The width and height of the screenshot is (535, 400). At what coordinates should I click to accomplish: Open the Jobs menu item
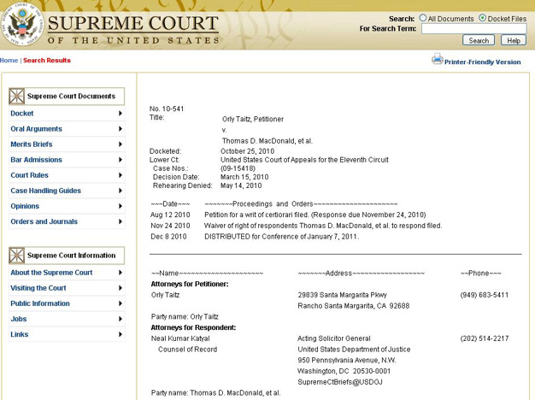click(x=19, y=319)
